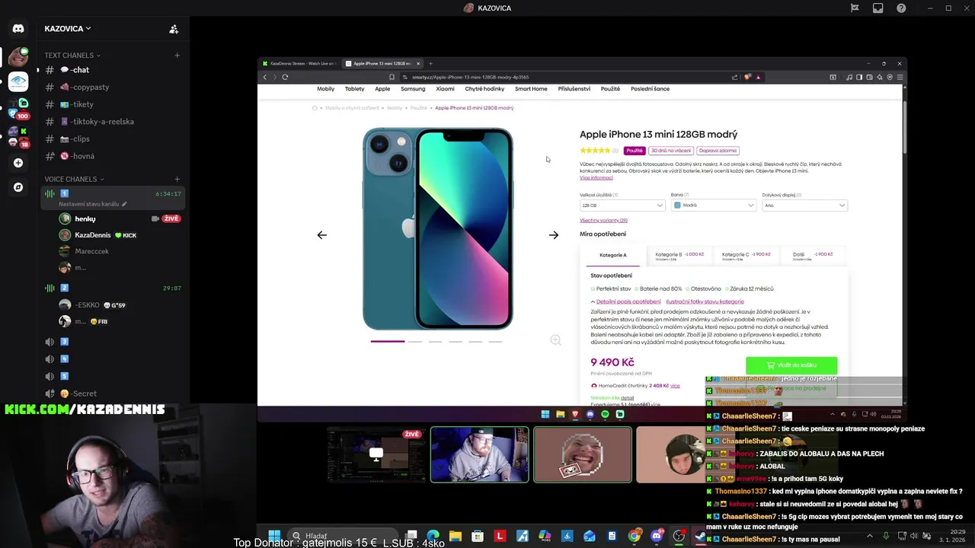Screen dimensions: 975x548
Task: Click Více informací link under description
Action: (596, 178)
